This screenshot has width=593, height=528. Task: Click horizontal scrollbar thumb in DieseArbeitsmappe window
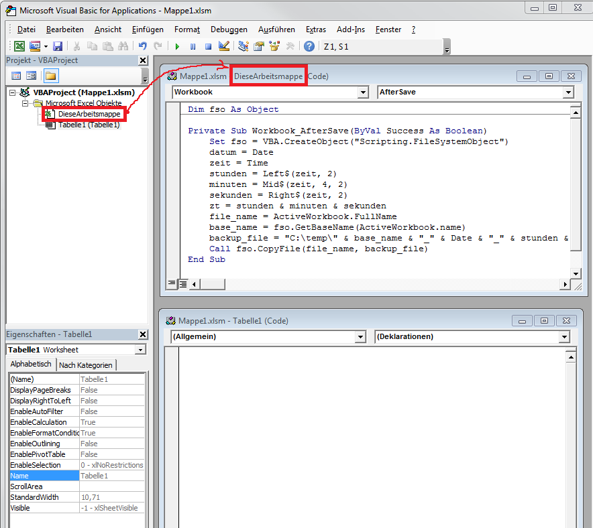click(x=213, y=284)
